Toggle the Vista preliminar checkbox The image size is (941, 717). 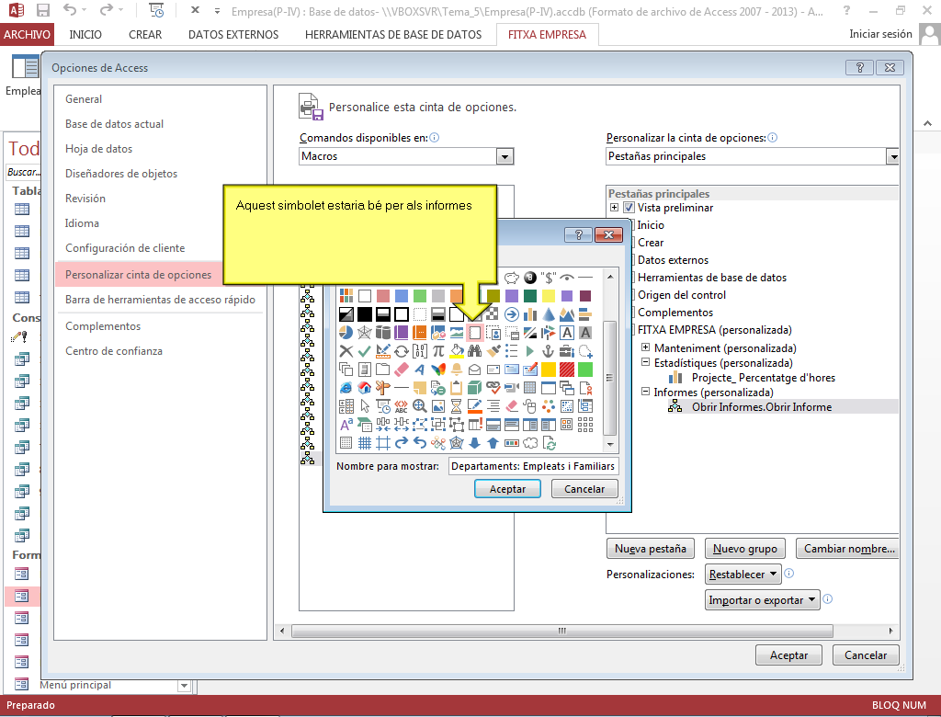click(x=629, y=208)
